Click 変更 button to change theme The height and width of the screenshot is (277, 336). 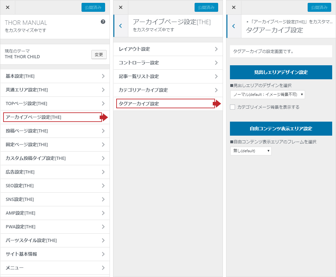pos(99,54)
